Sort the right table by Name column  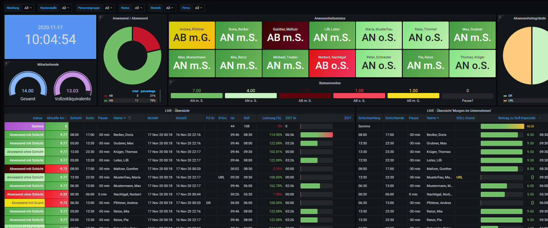433,118
